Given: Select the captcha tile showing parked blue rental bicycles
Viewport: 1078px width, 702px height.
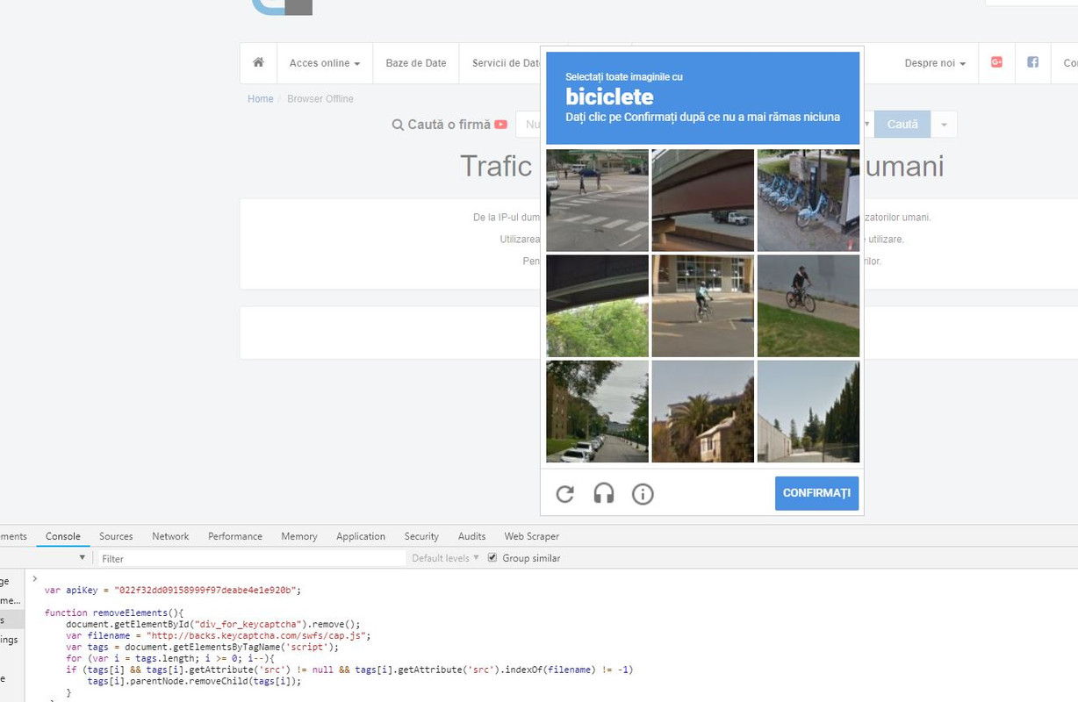Looking at the screenshot, I should pyautogui.click(x=808, y=200).
